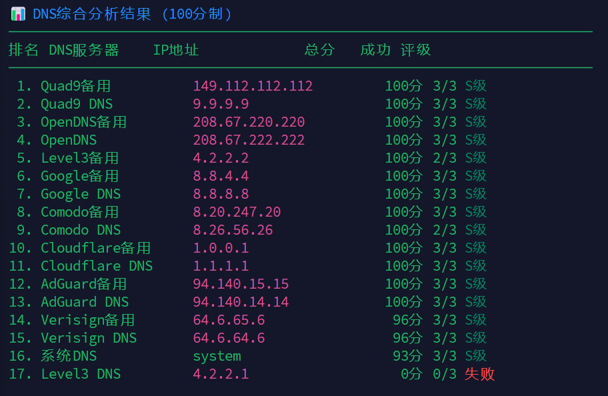This screenshot has height=396, width=608.
Task: Click the bar chart icon beside the title
Action: pos(18,14)
